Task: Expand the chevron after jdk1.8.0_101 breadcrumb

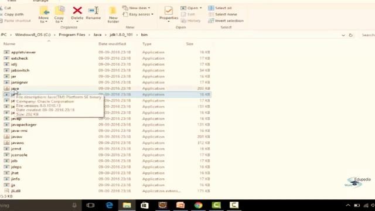Action: tap(137, 35)
